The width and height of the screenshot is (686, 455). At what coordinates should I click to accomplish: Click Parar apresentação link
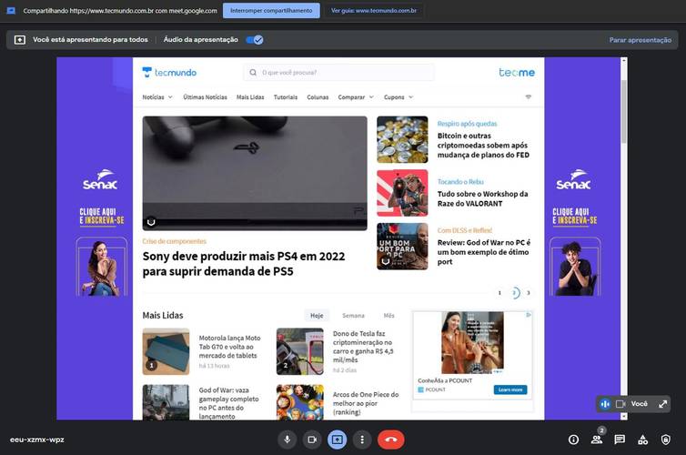click(641, 40)
